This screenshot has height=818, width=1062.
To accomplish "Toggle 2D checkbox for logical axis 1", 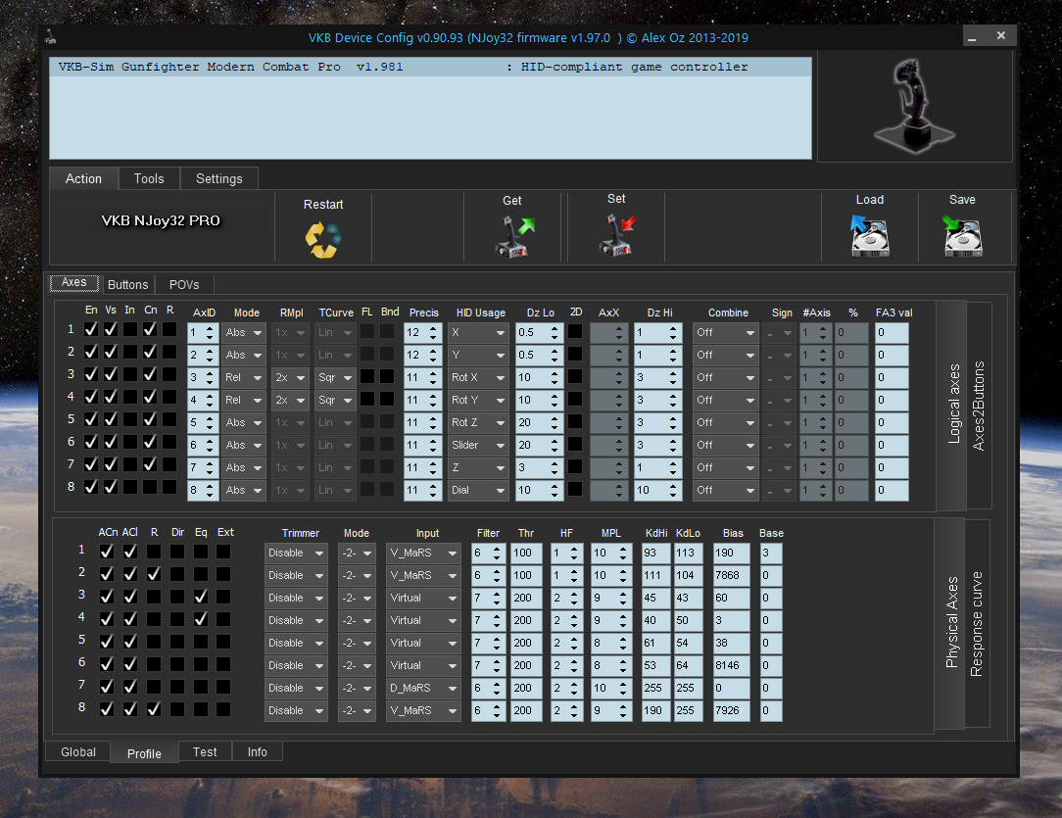I will click(x=575, y=332).
